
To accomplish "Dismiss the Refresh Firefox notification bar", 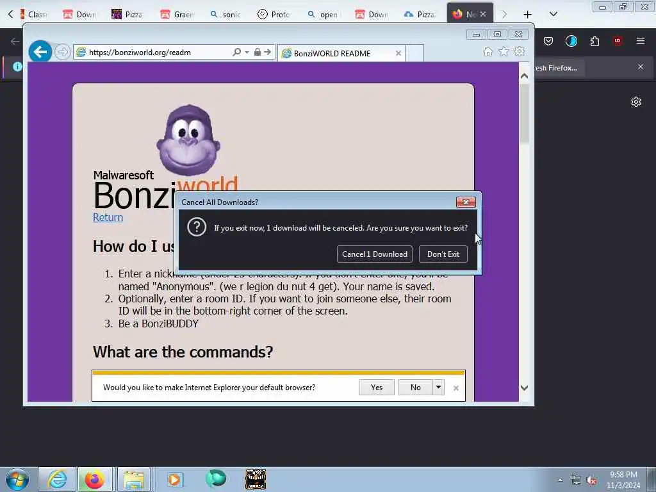I will point(640,67).
